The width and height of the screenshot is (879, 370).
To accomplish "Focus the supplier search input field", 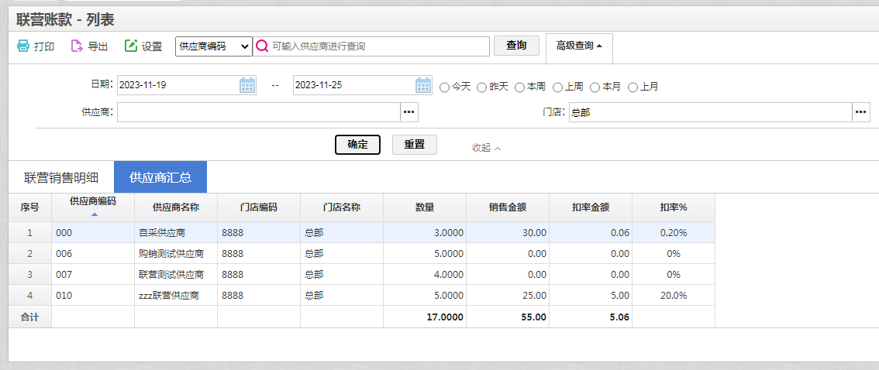I will click(x=379, y=46).
